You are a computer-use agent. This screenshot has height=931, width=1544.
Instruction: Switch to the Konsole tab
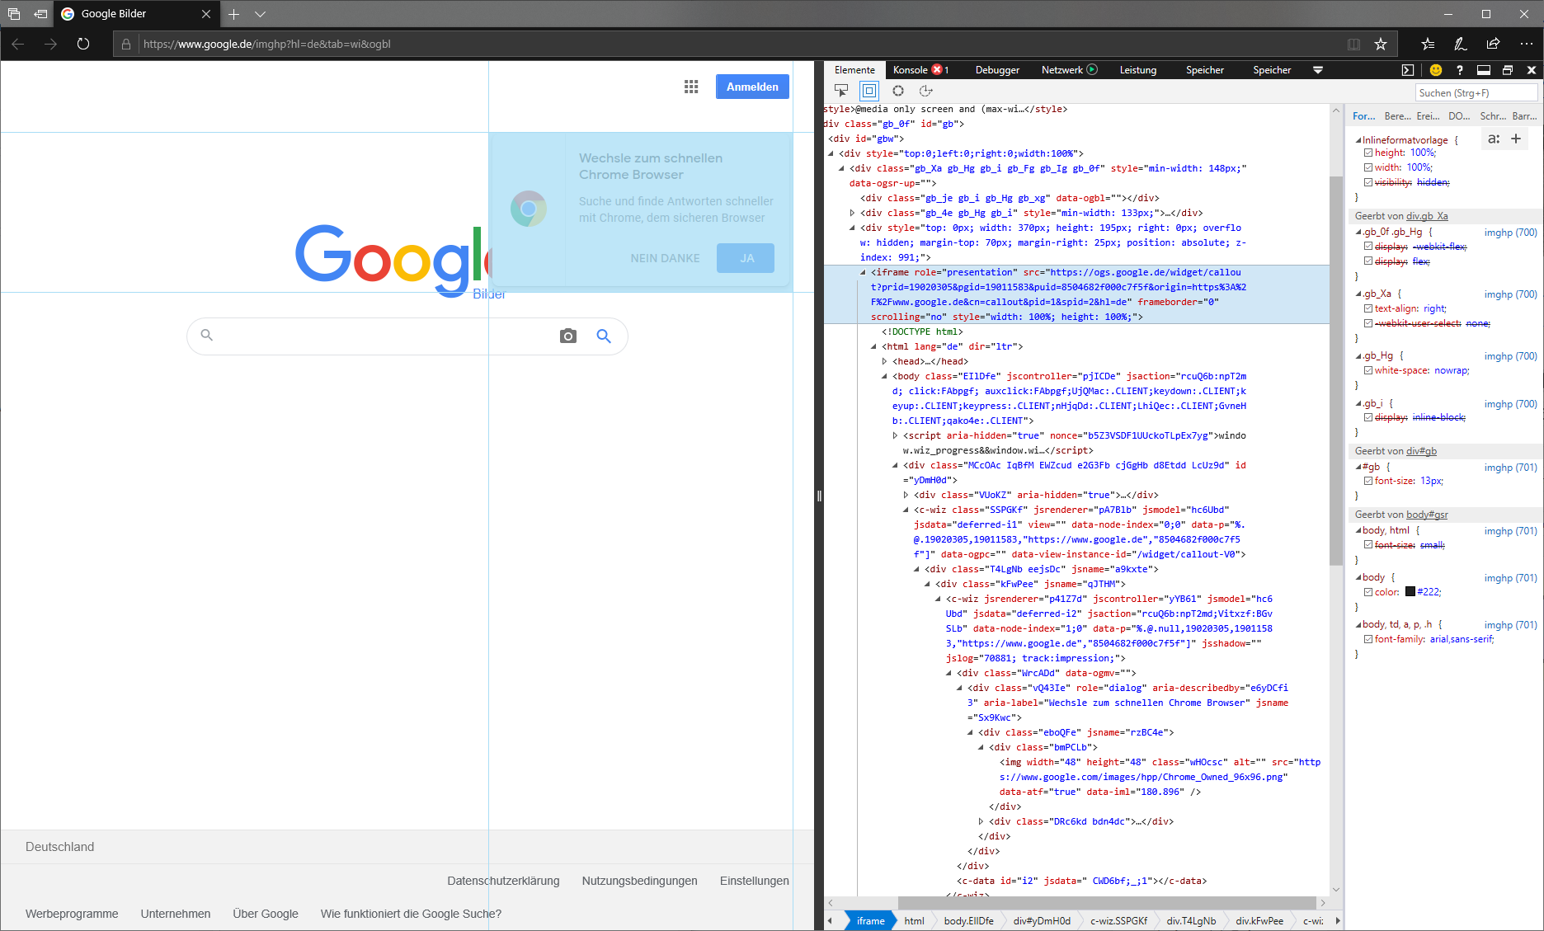[911, 70]
